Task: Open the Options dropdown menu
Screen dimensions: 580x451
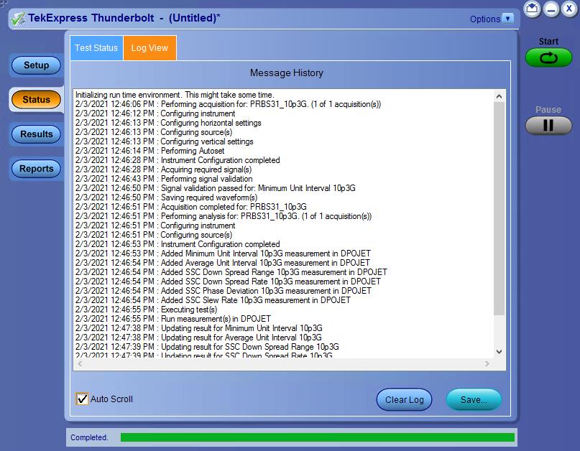Action: pyautogui.click(x=508, y=19)
